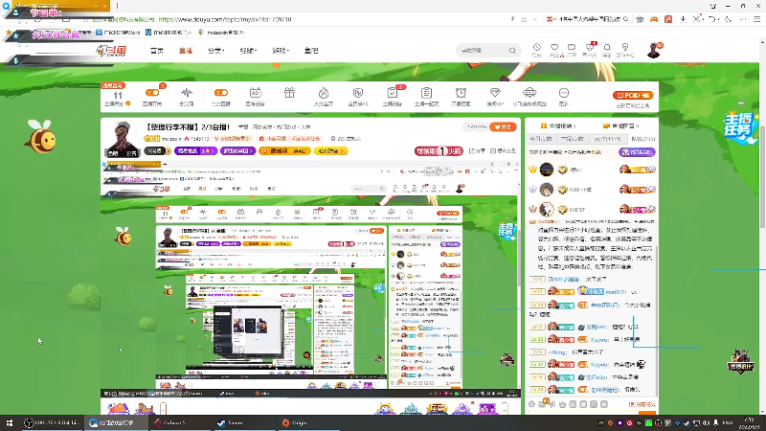The image size is (766, 431).
Task: Expand the purple star-rated tag pill
Action: click(x=195, y=151)
